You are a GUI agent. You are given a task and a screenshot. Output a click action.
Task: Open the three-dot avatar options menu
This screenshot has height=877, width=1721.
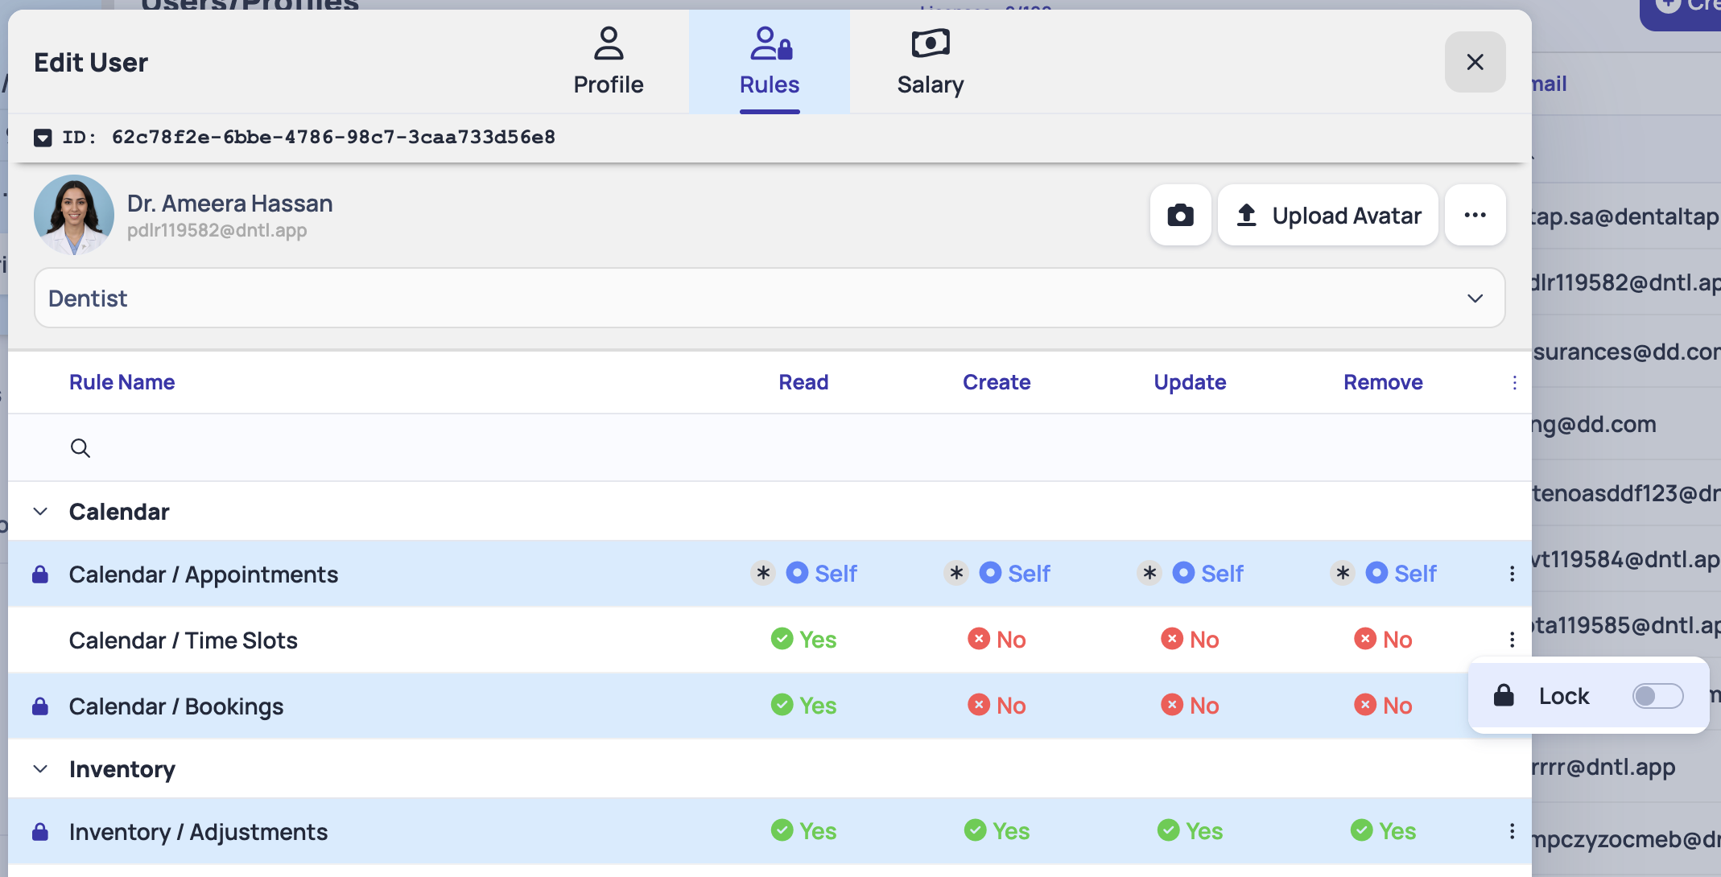pyautogui.click(x=1475, y=215)
